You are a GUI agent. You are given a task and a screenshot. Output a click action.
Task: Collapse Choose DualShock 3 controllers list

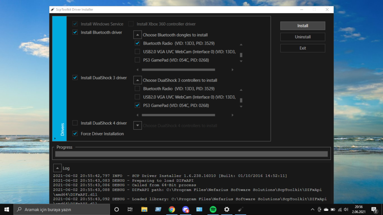pos(137,80)
